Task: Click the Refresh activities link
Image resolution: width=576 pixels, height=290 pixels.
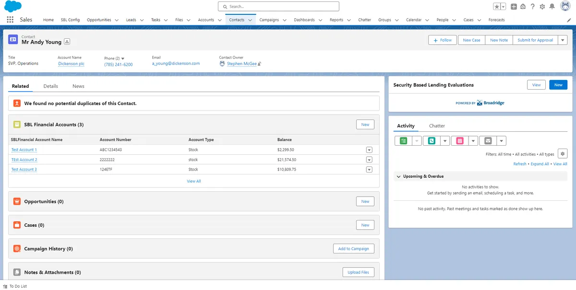Action: (x=520, y=164)
